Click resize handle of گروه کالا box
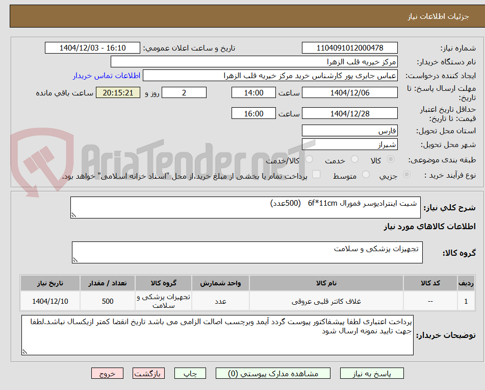This screenshot has height=390, width=485. 75,260
